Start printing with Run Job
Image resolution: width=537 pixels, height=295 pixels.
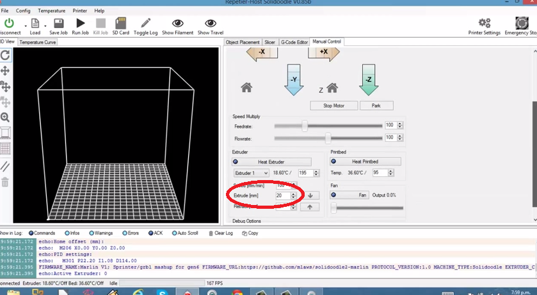pos(81,23)
